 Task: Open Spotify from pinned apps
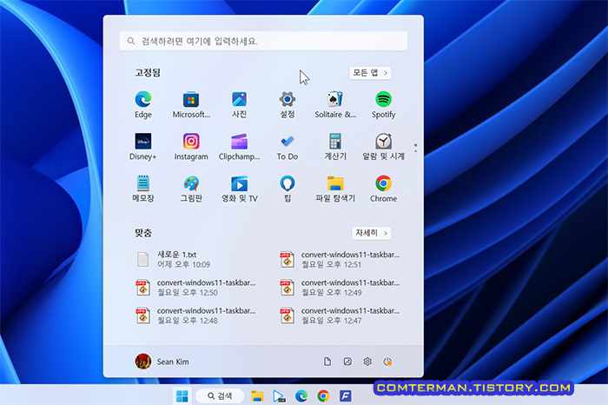click(384, 104)
